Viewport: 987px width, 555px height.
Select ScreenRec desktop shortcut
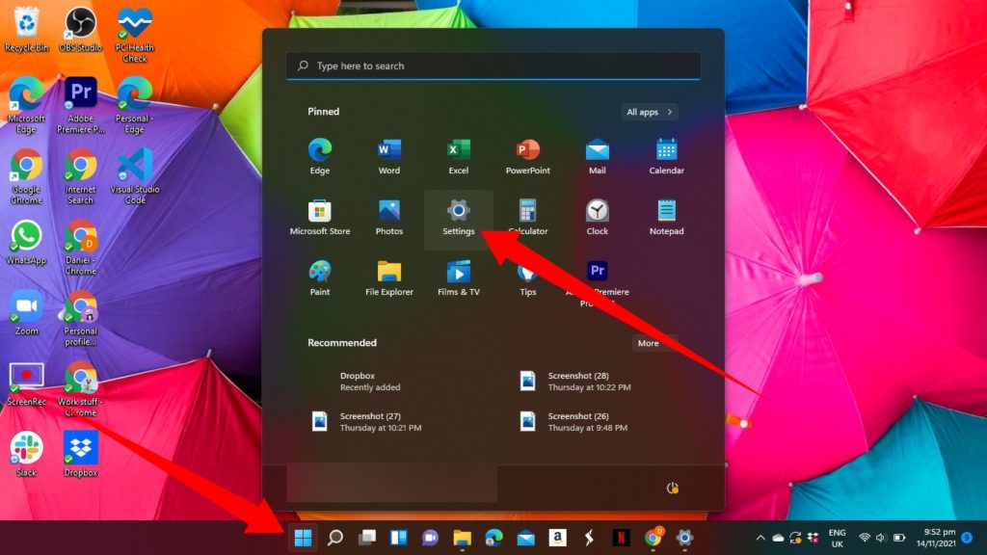(x=26, y=383)
